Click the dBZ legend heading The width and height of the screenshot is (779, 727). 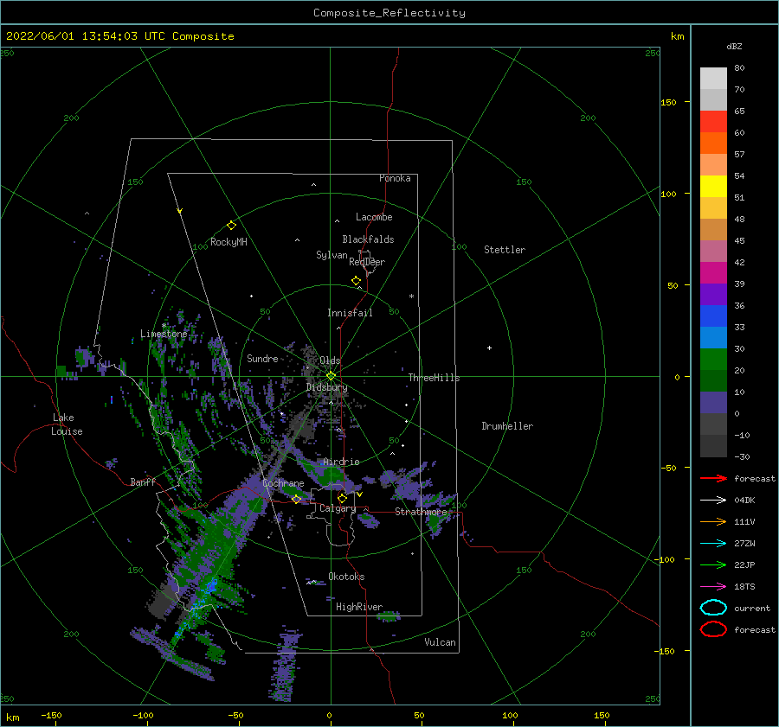pyautogui.click(x=734, y=46)
